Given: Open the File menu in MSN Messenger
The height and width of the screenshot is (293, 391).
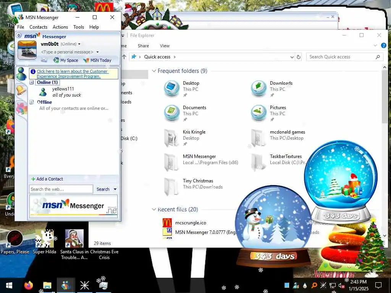Looking at the screenshot, I should click(21, 27).
